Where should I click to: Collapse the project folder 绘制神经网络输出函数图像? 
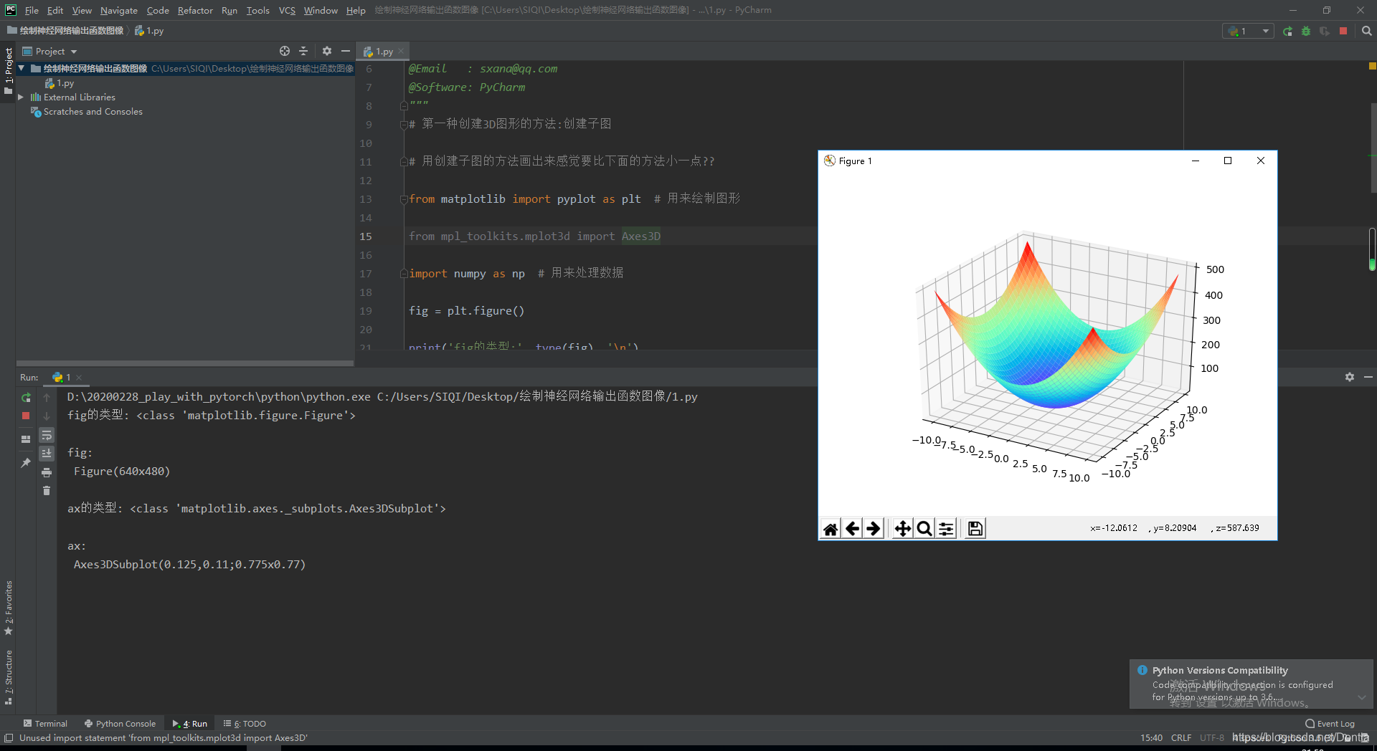[x=21, y=68]
